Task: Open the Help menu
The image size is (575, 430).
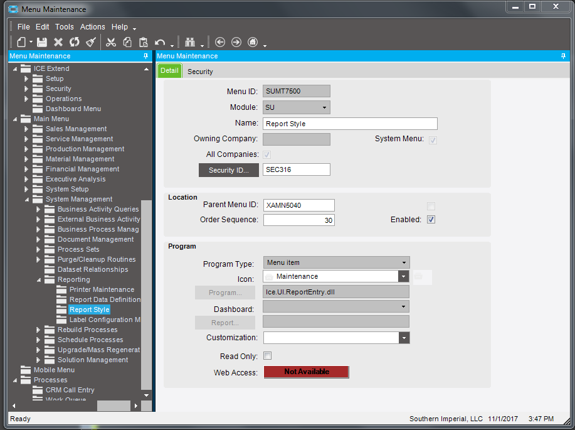Action: [120, 27]
